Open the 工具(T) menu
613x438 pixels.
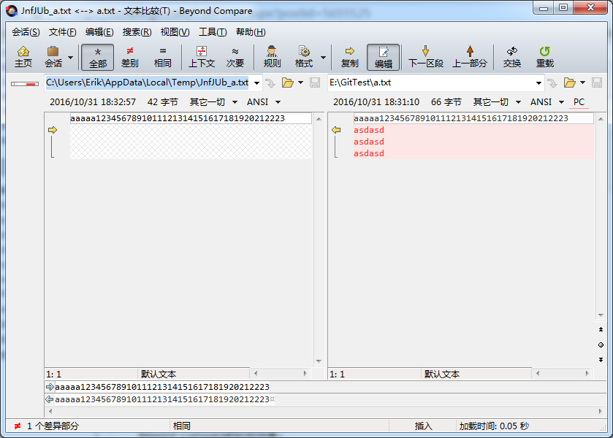click(x=213, y=32)
